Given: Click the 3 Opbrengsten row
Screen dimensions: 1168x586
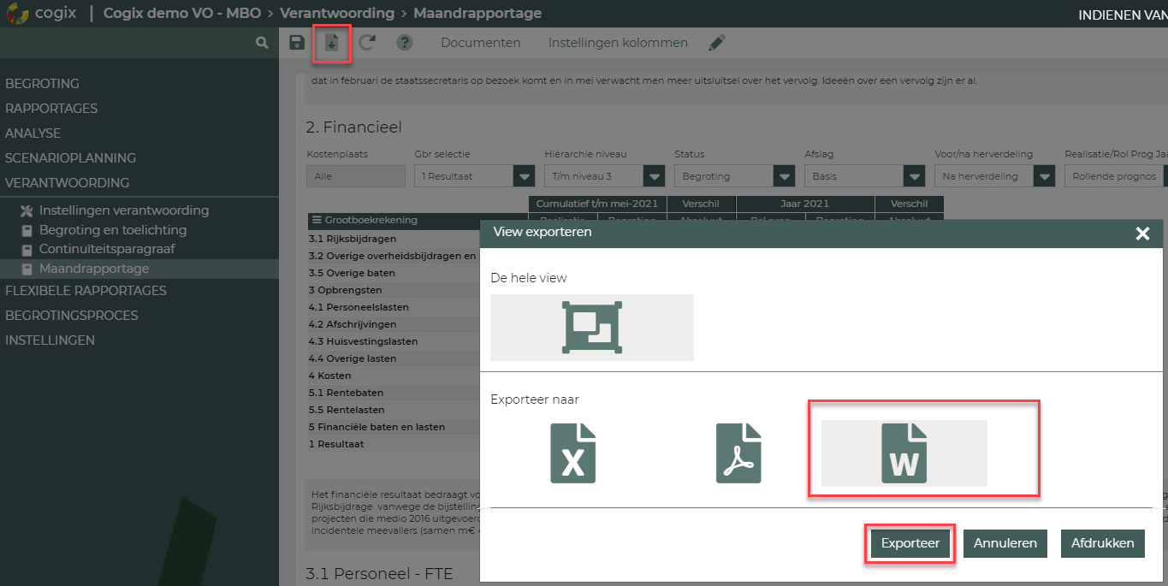Looking at the screenshot, I should coord(393,290).
